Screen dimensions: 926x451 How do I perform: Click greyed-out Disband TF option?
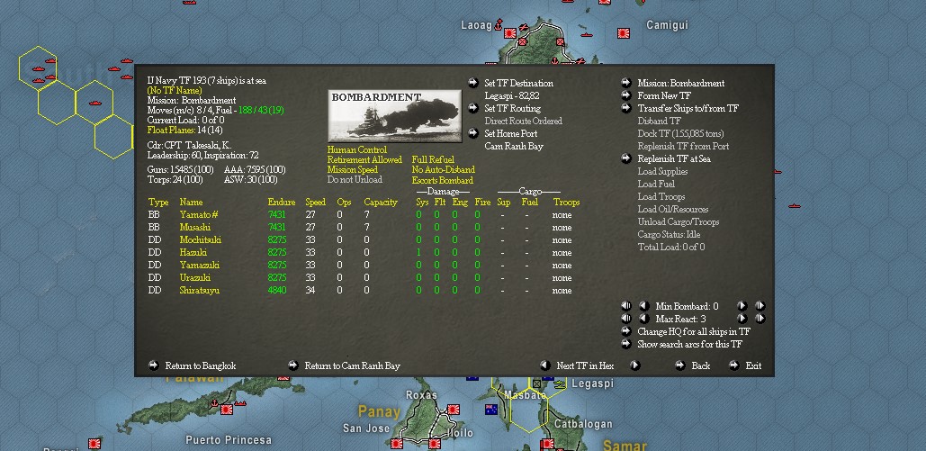point(659,121)
